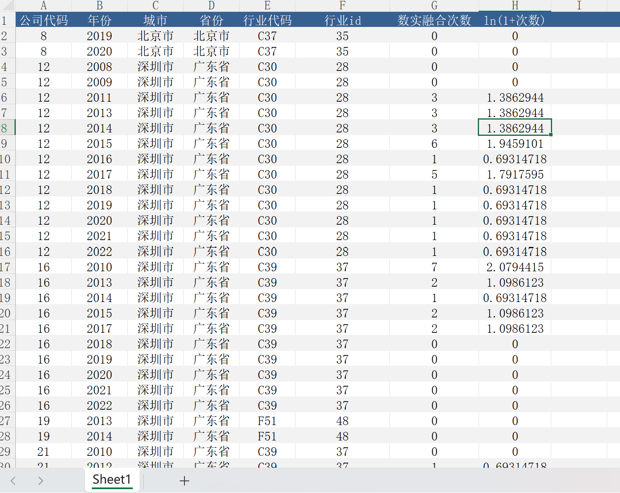Switch to the Sheet1 tab

click(112, 479)
